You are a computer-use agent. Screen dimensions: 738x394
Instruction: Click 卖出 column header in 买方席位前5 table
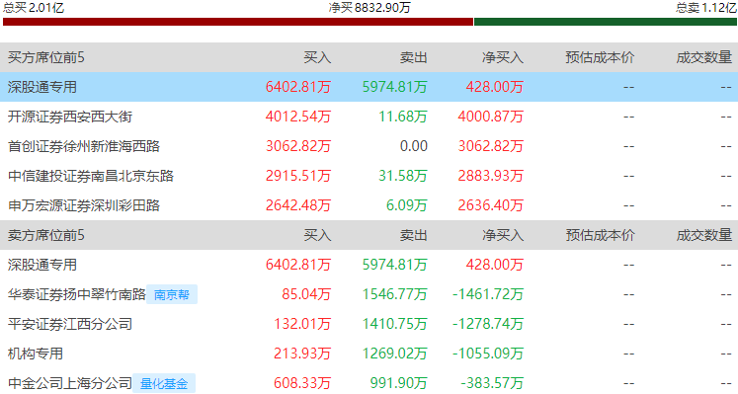pos(414,57)
